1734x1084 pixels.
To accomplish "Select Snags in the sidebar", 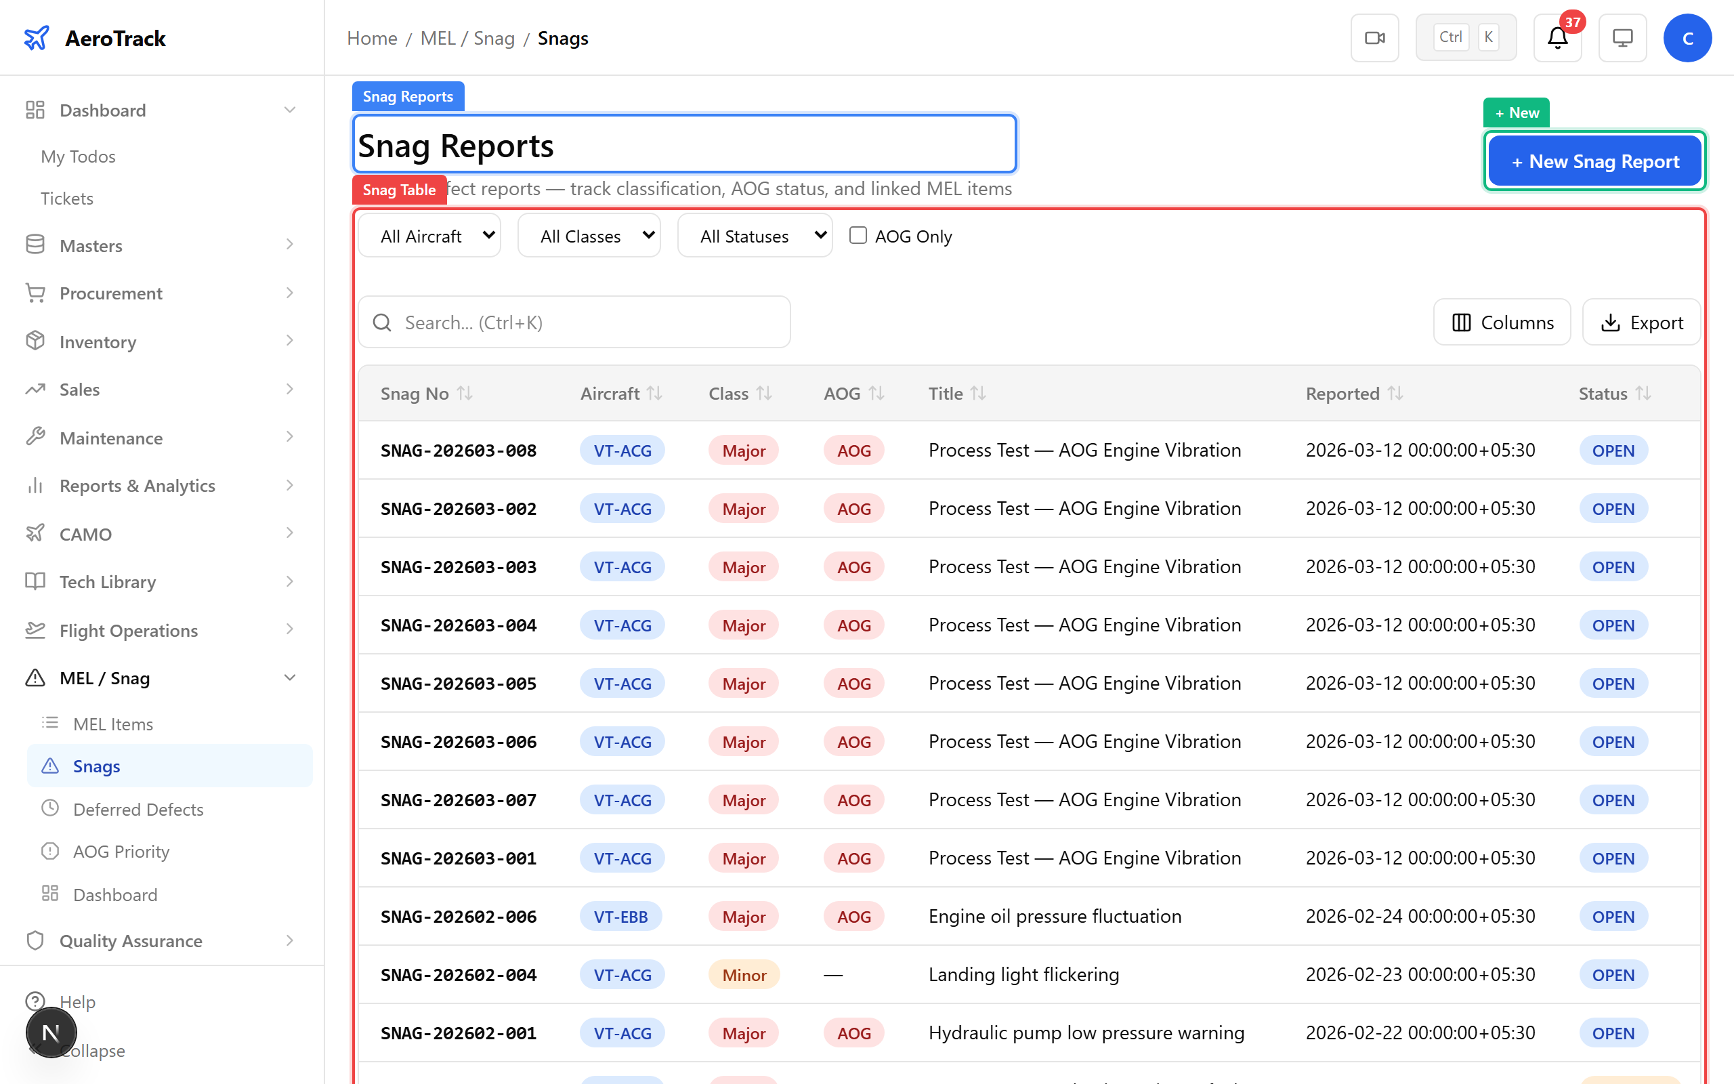I will pyautogui.click(x=96, y=766).
